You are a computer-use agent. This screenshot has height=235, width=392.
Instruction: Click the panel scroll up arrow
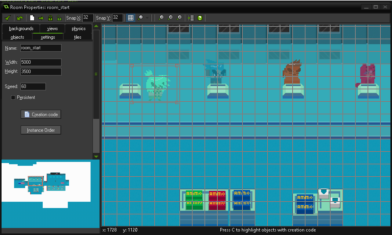point(96,26)
